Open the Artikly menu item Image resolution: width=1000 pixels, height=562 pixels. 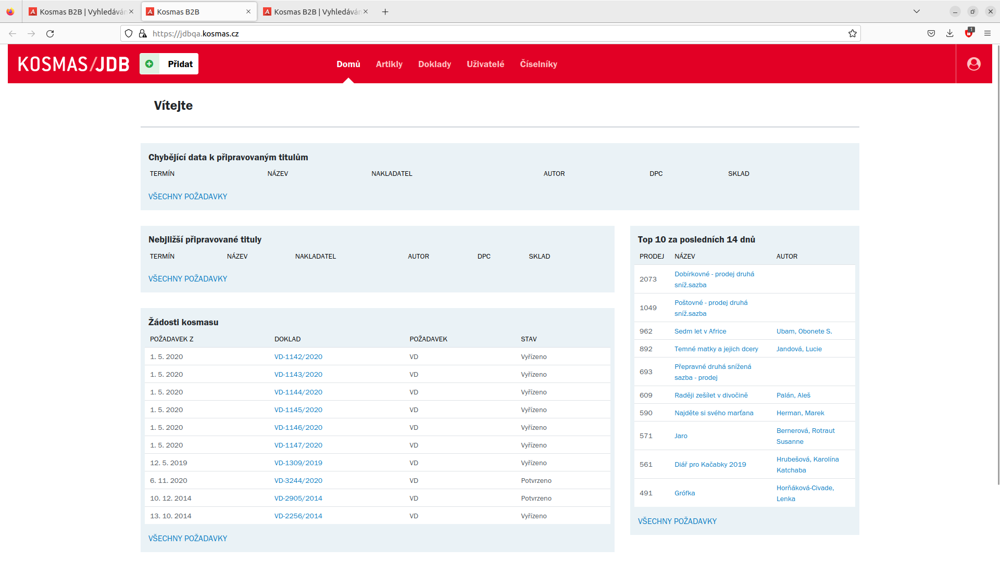[x=389, y=65]
